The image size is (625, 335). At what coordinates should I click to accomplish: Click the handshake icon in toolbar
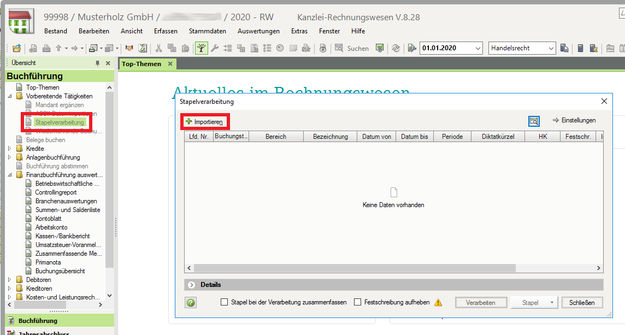point(129,48)
